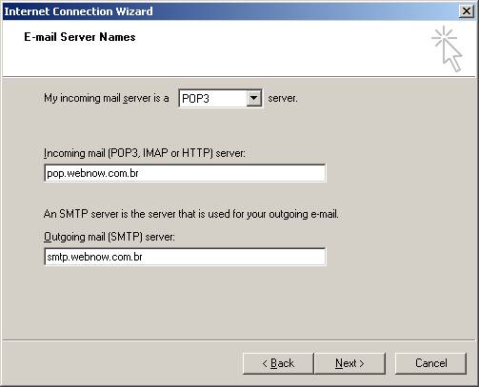Open the incoming server type dropdown arrow

[254, 98]
